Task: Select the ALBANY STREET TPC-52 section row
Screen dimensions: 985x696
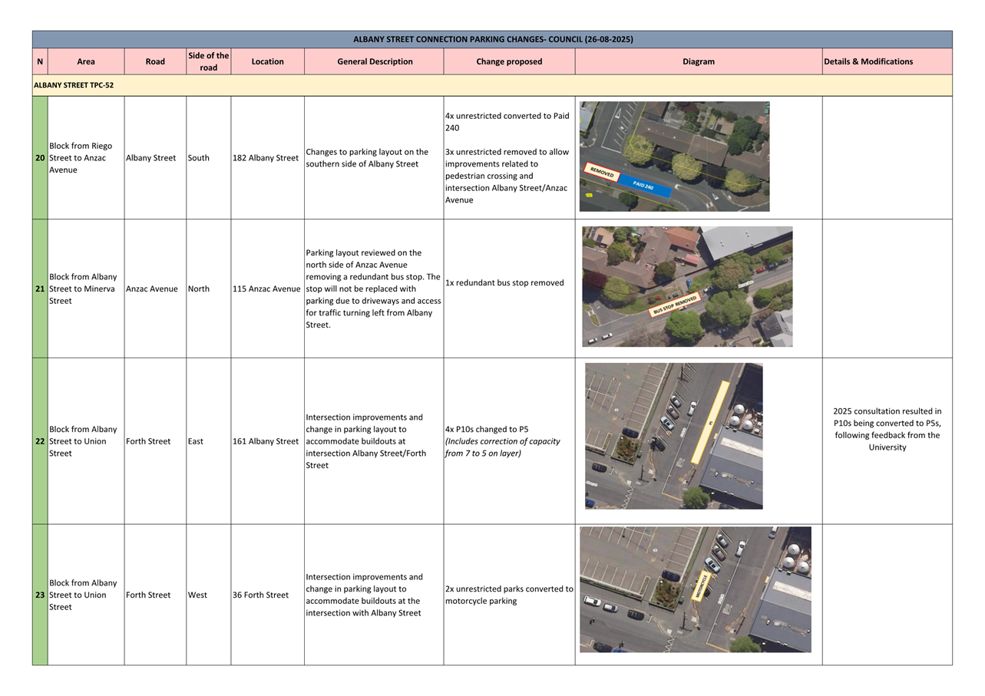Action: (491, 85)
